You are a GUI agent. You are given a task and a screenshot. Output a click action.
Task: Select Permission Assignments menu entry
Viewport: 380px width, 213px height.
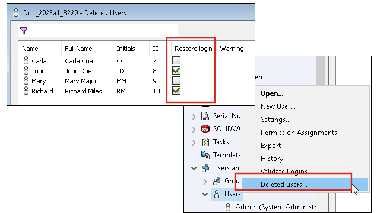pyautogui.click(x=299, y=133)
